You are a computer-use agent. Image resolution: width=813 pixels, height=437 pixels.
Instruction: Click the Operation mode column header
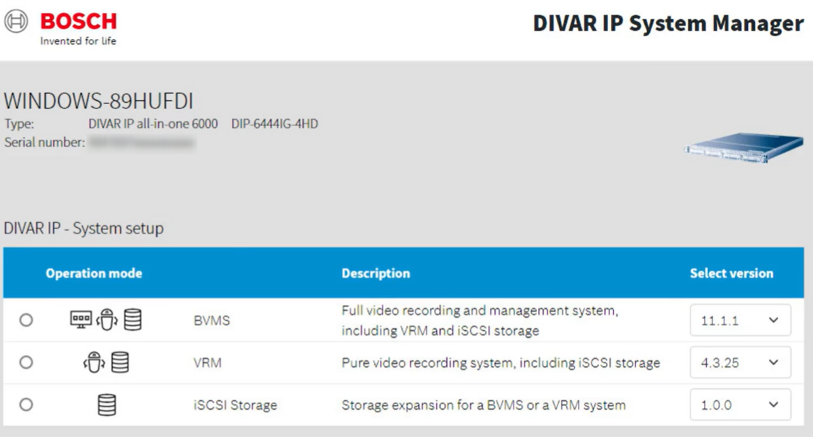94,273
